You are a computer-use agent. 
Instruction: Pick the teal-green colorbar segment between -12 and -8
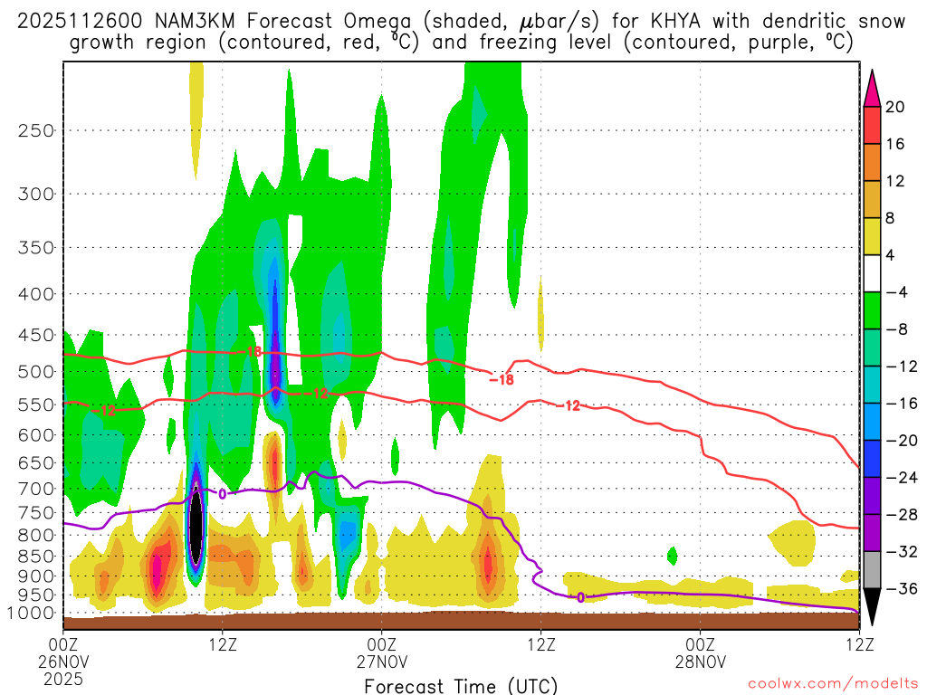[872, 347]
